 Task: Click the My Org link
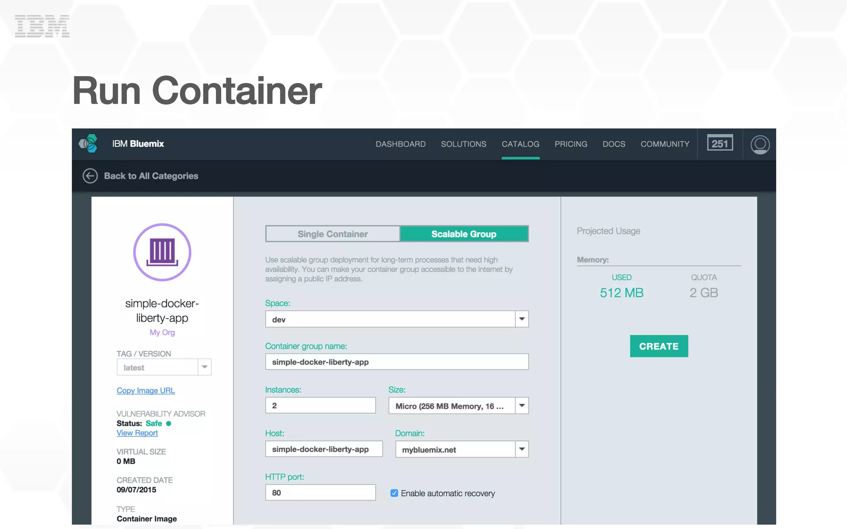pos(162,332)
